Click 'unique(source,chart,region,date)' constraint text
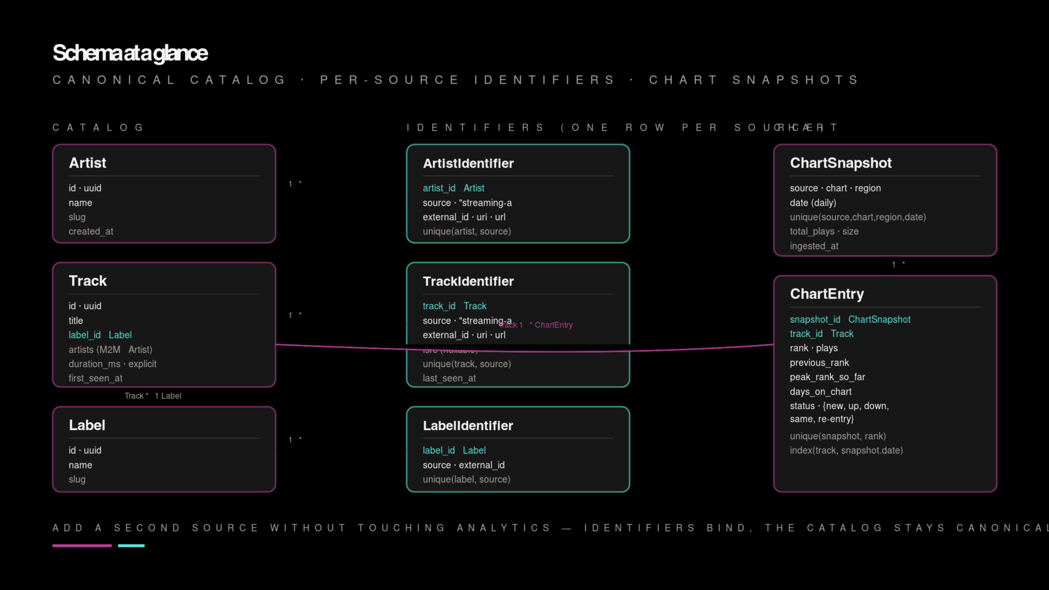Image resolution: width=1049 pixels, height=590 pixels. (x=858, y=217)
